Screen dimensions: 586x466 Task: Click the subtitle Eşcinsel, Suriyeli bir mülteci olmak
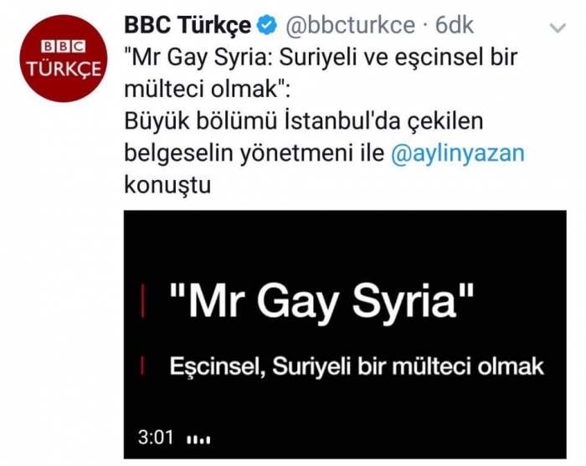357,366
